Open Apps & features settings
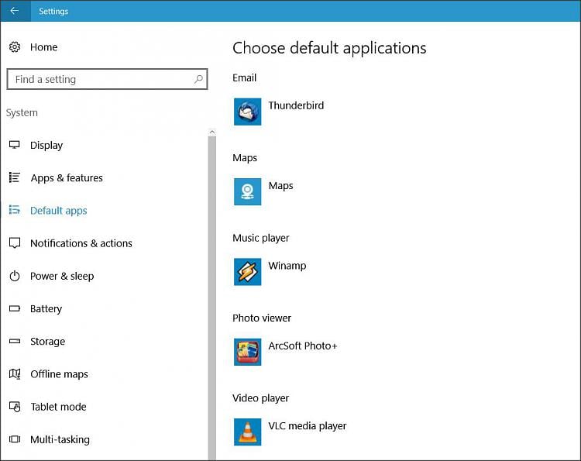581x461 pixels. tap(66, 178)
